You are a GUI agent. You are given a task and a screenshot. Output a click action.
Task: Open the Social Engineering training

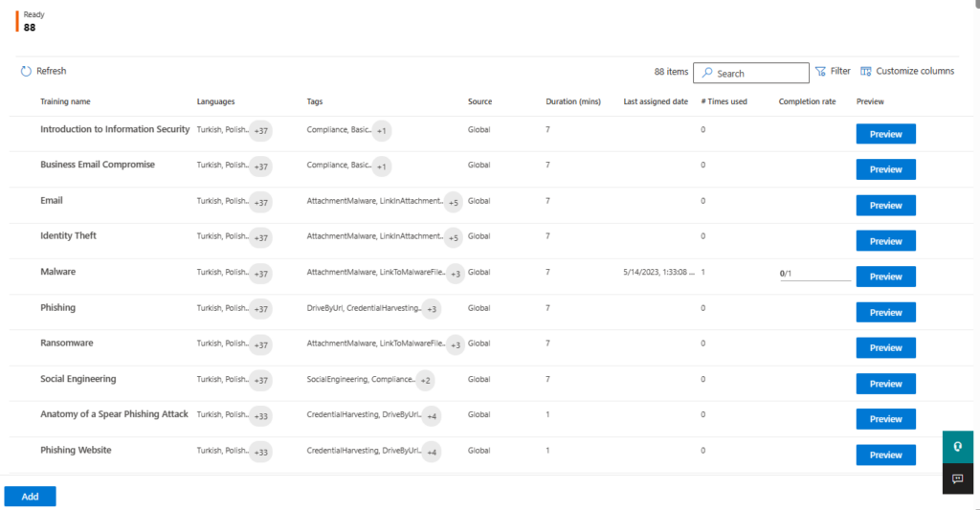pyautogui.click(x=78, y=379)
